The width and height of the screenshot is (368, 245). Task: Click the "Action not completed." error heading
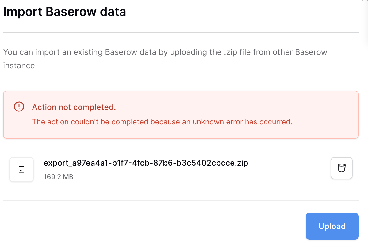coord(74,107)
